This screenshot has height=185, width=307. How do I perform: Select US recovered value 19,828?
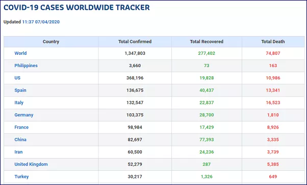207,78
